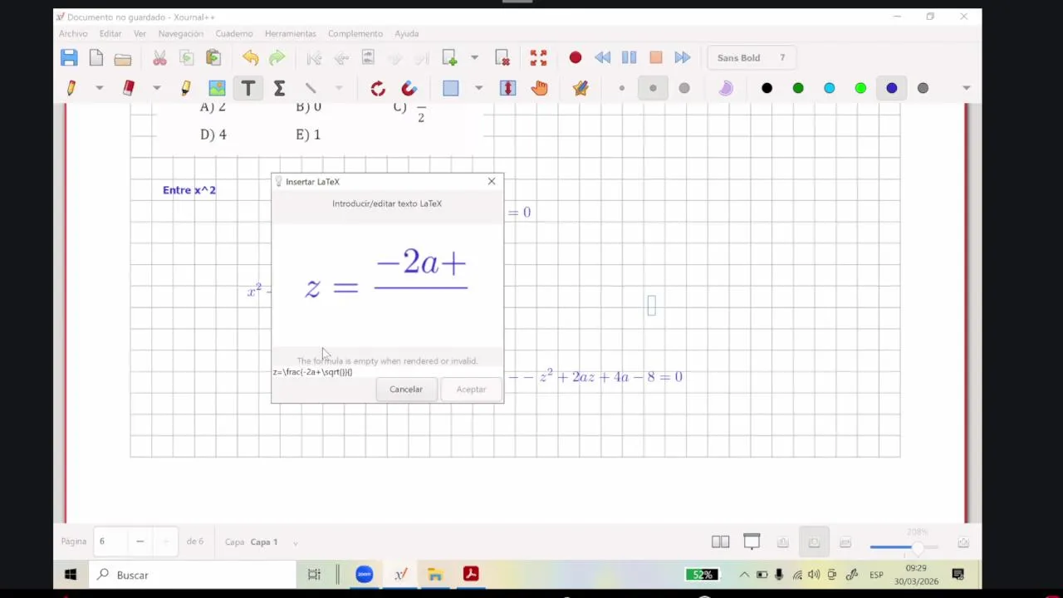Open the Cuaderno menu
This screenshot has height=598, width=1063.
234,34
